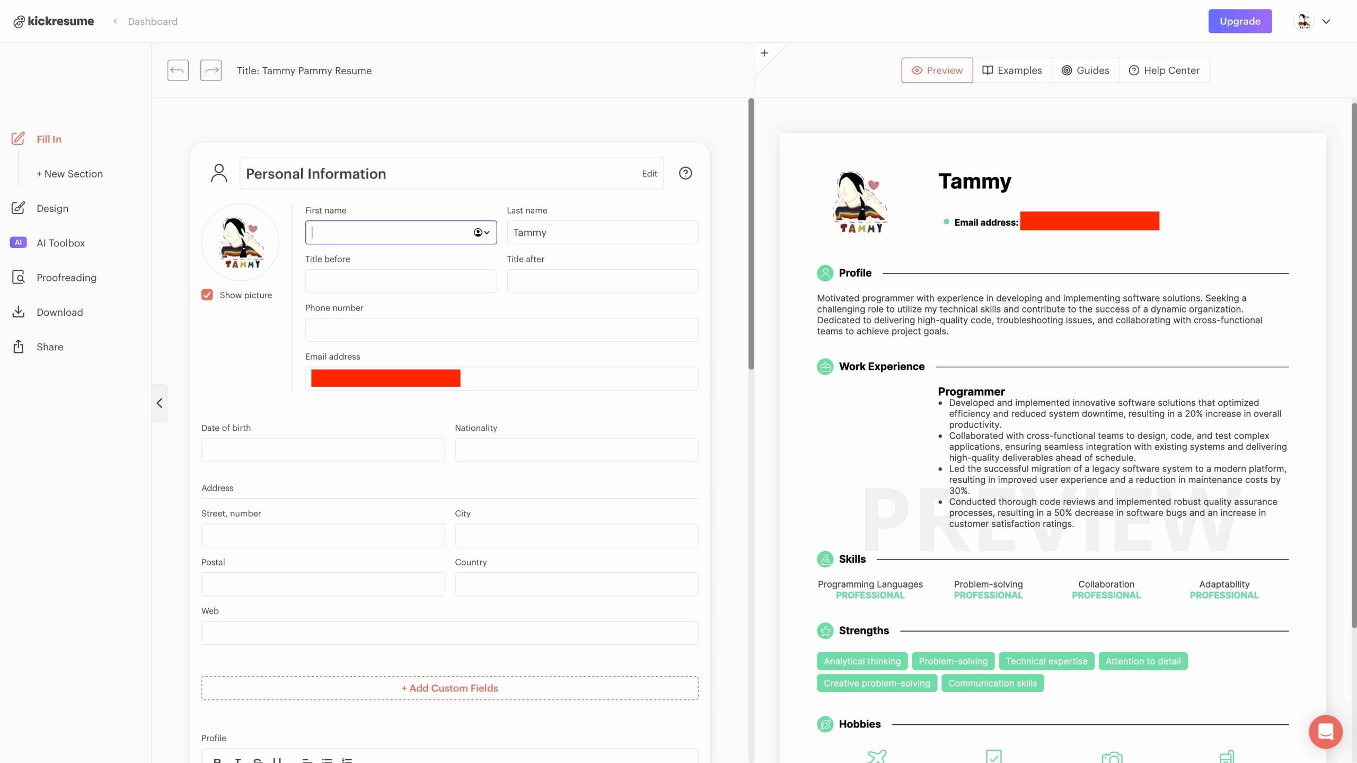This screenshot has height=763, width=1357.
Task: Collapse the left editor panel arrow
Action: click(x=160, y=403)
